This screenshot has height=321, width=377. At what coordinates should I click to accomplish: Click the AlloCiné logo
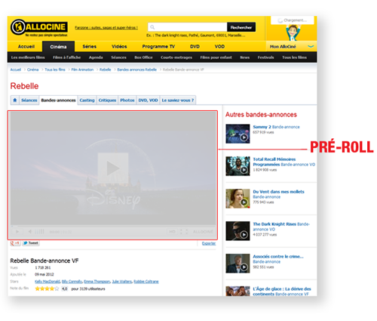pyautogui.click(x=39, y=27)
